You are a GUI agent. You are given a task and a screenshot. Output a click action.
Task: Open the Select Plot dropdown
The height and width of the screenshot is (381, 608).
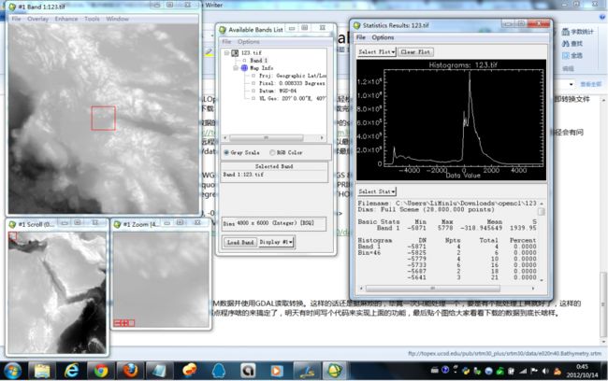tap(377, 52)
